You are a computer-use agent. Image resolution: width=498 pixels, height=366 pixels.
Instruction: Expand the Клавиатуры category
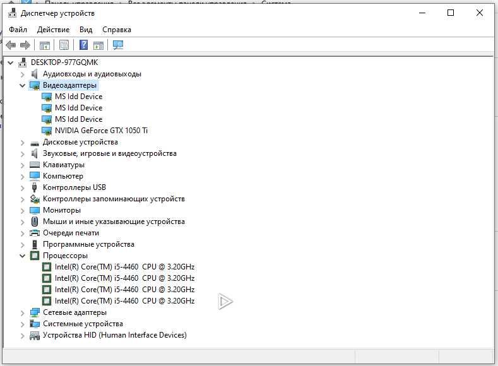(22, 165)
